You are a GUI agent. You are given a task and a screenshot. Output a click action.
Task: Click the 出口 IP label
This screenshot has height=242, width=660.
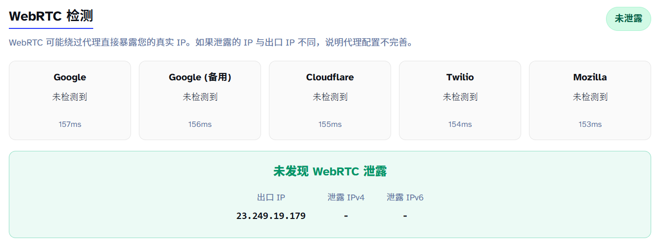click(271, 197)
